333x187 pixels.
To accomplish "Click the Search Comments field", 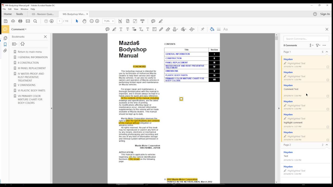I will [306, 39].
